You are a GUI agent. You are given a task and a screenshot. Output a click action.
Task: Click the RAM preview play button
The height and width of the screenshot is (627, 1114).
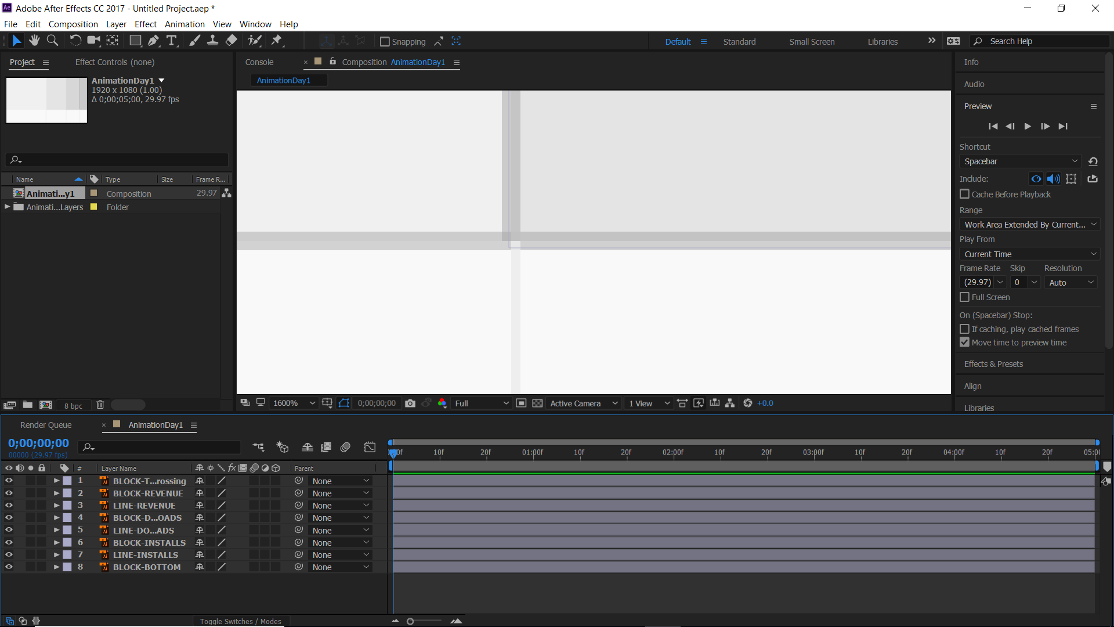click(1028, 127)
